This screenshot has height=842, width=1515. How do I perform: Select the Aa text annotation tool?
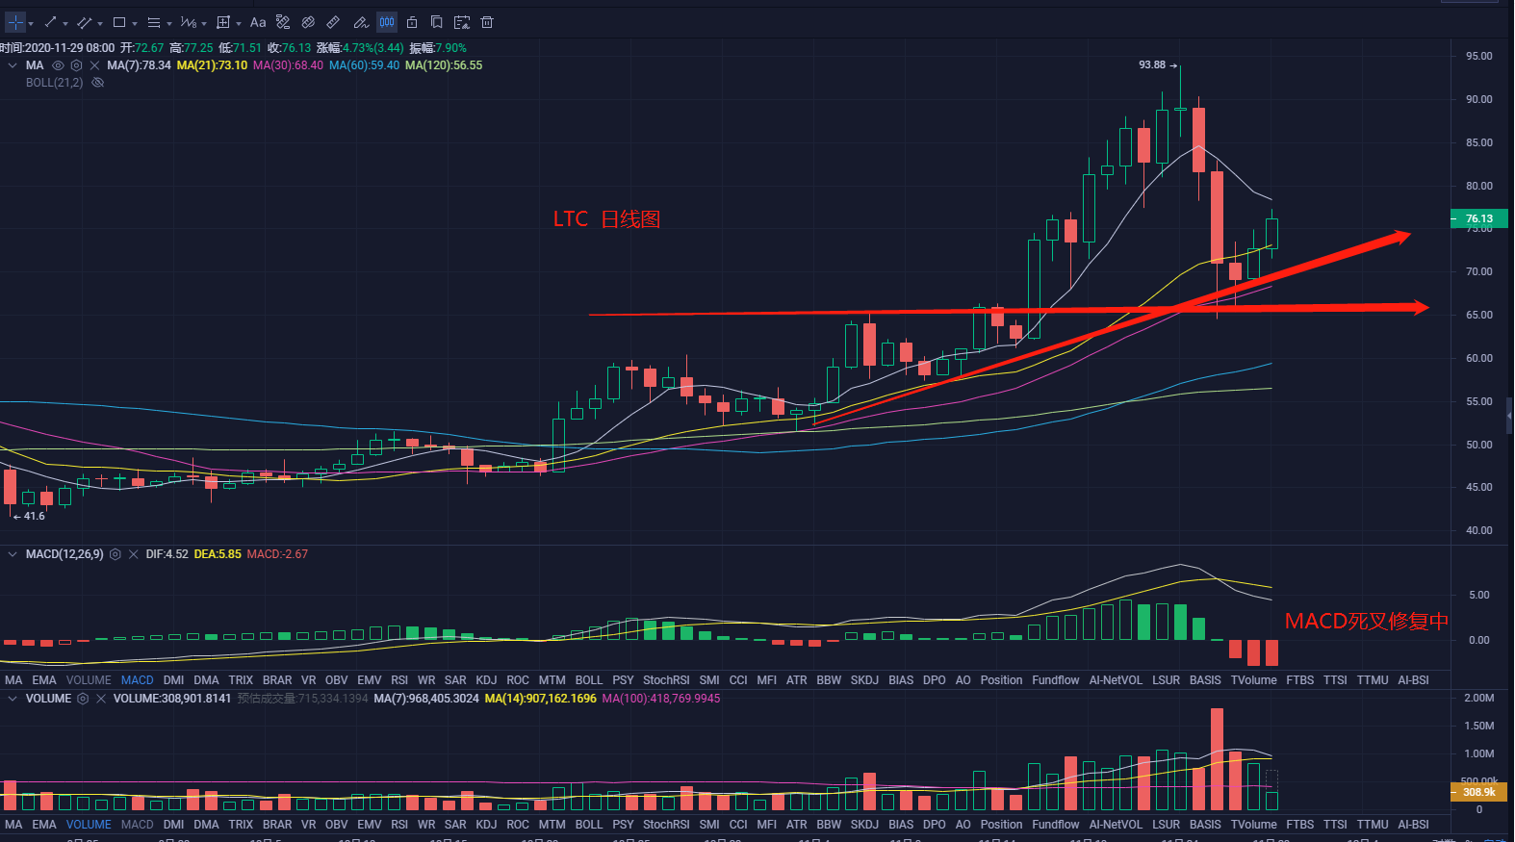(258, 22)
